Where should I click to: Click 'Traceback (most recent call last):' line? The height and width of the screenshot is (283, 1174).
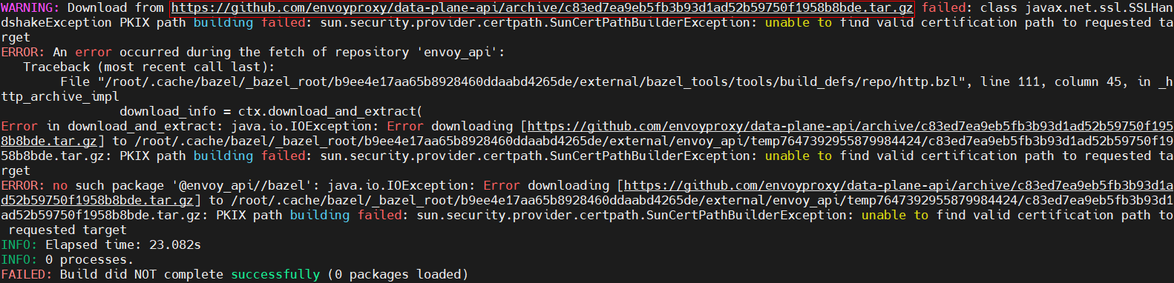[x=148, y=67]
